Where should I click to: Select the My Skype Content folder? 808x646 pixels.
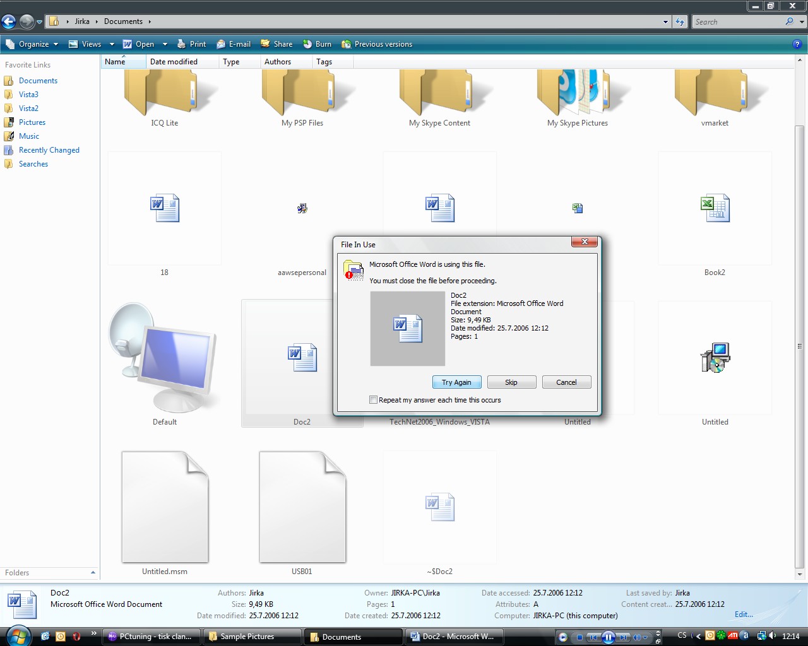pos(440,98)
